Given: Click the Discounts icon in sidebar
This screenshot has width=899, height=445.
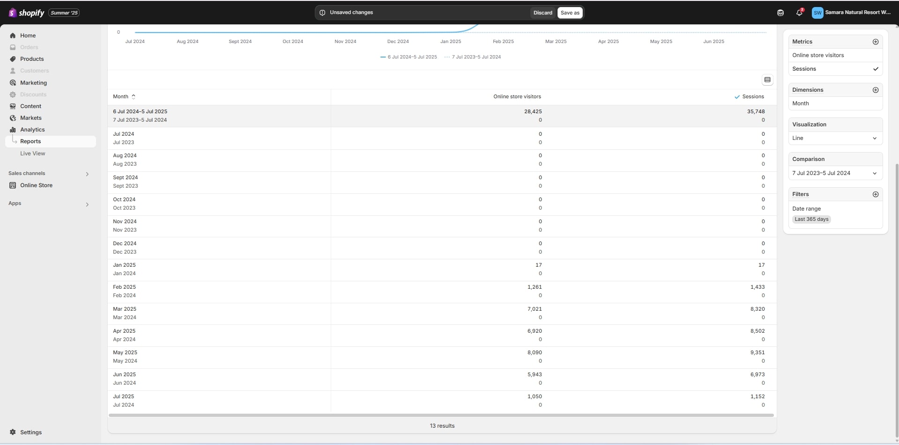Looking at the screenshot, I should 13,95.
